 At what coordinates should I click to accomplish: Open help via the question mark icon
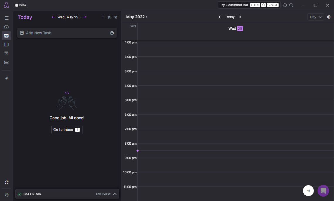(112, 33)
